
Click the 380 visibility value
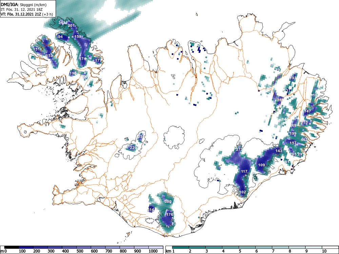[x=168, y=202]
